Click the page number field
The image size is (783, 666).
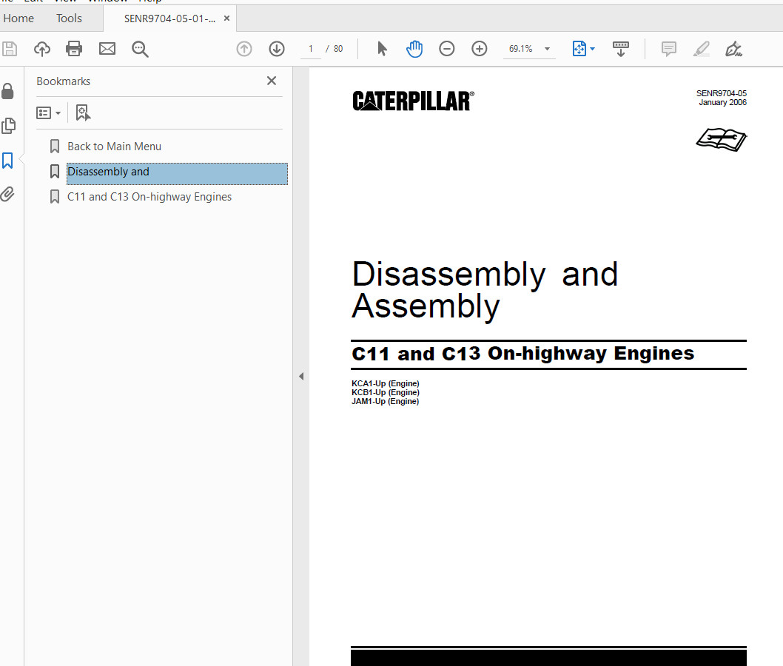(x=311, y=49)
